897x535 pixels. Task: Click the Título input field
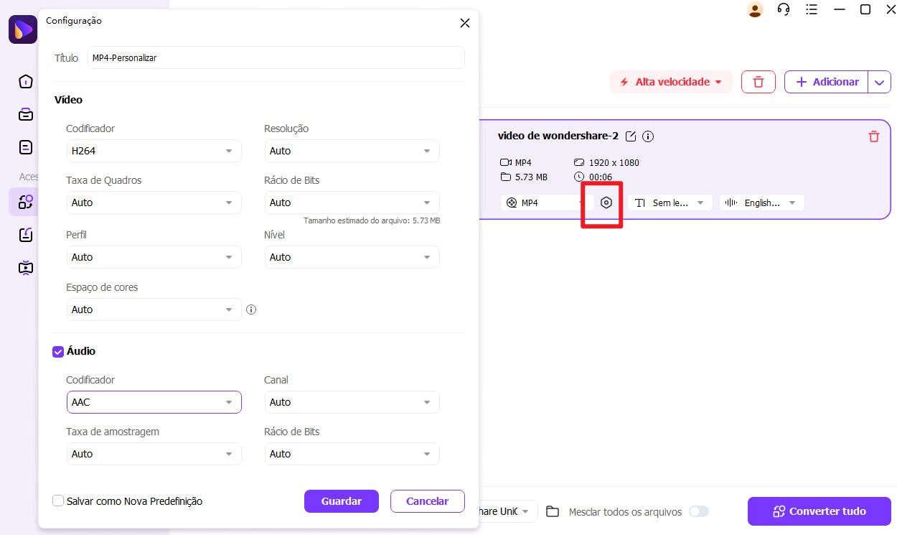[x=276, y=57]
